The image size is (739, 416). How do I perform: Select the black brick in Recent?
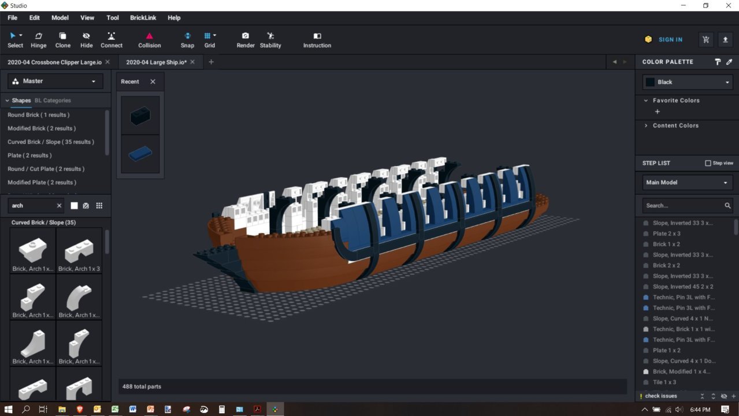pos(140,116)
